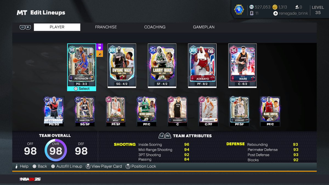329x185 pixels.
Task: Click the L2 trigger icon above Team Attributes
Action: tap(161, 136)
